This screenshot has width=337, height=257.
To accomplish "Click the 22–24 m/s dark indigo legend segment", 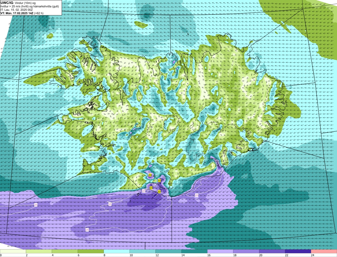I will [298, 251].
